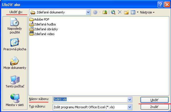Go up one folder level
This screenshot has height=112, width=171.
(105, 12)
